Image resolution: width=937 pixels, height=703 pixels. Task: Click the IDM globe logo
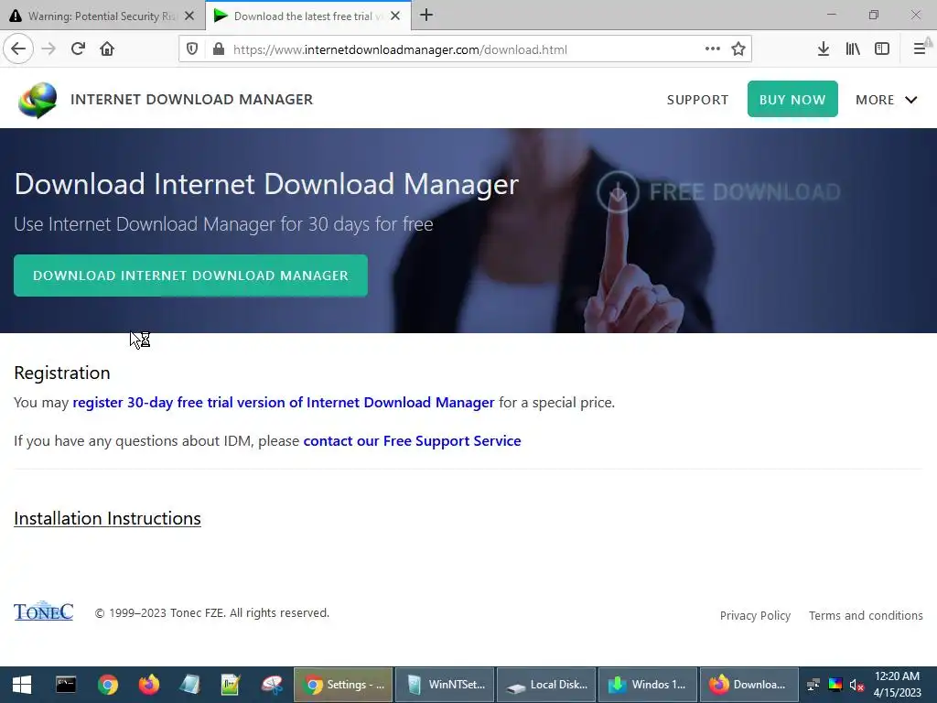click(38, 100)
